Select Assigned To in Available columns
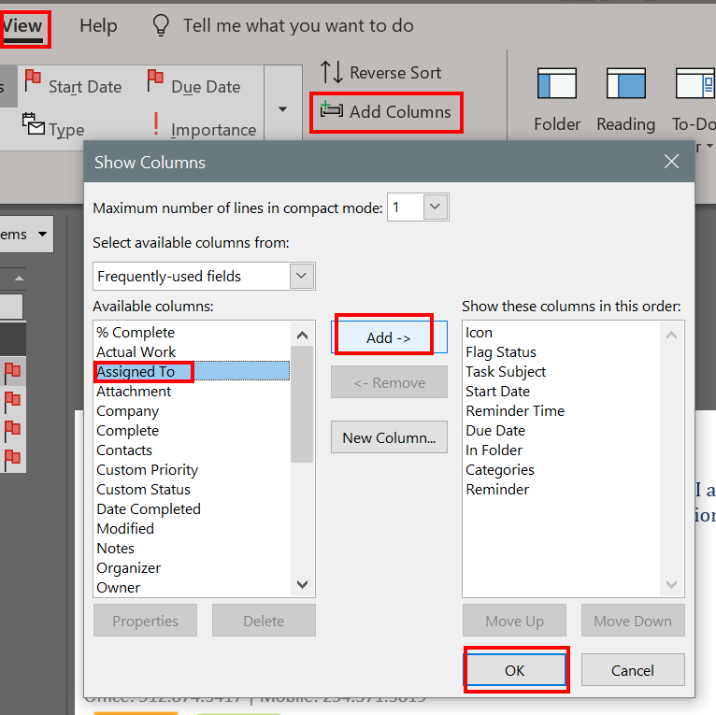This screenshot has height=715, width=716. click(136, 372)
